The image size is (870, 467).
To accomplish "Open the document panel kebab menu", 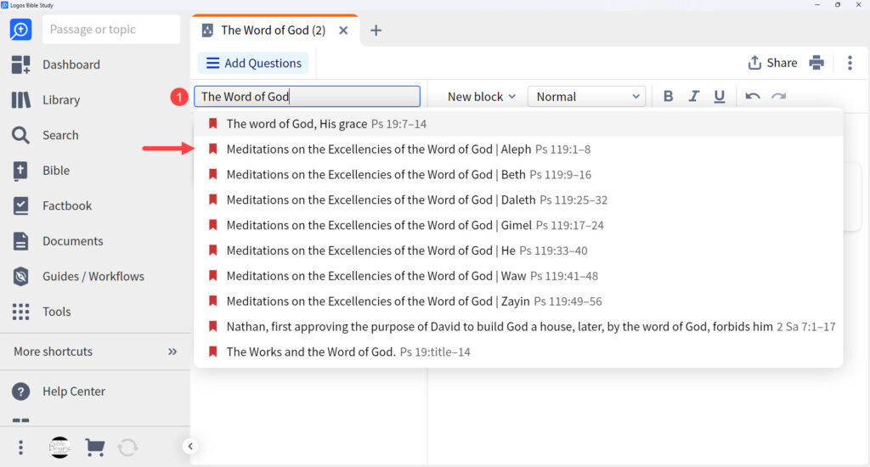I will (x=850, y=63).
